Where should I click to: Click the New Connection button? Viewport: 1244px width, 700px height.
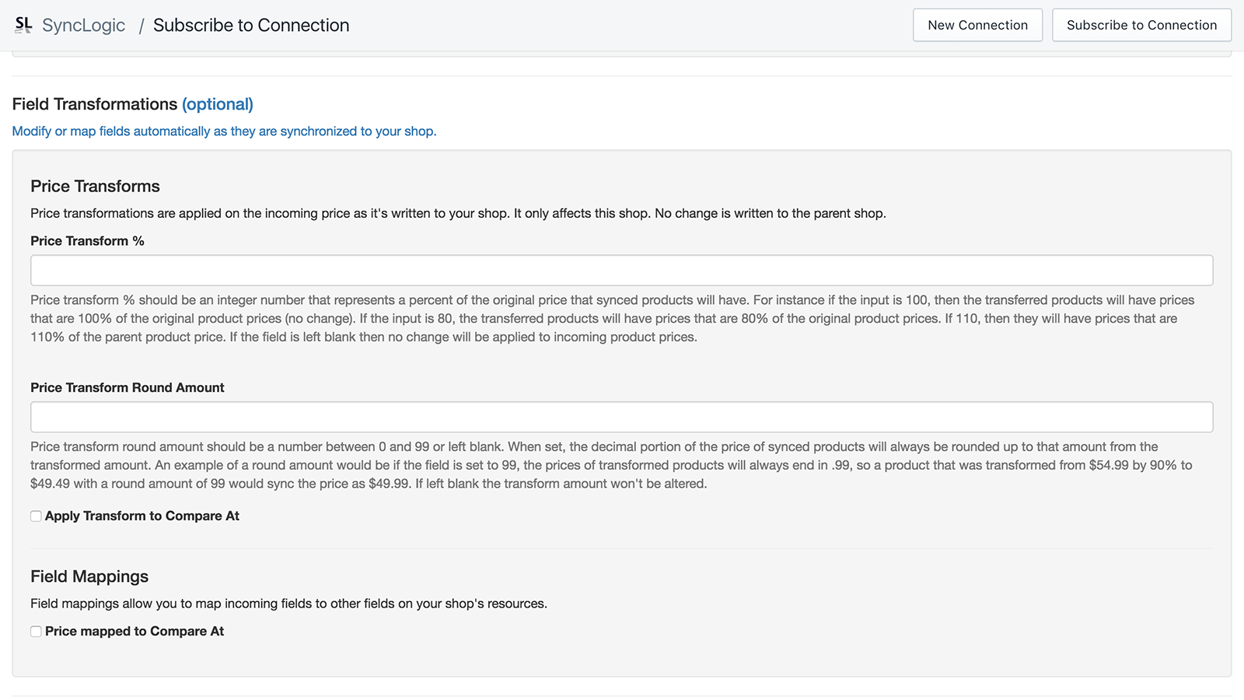(977, 24)
